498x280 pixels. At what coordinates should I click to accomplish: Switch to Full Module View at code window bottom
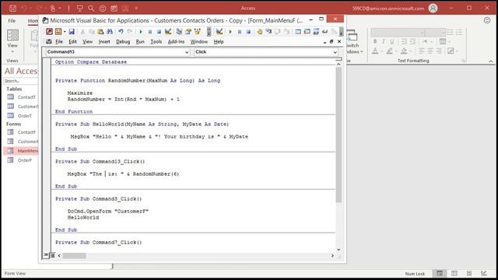click(52, 255)
